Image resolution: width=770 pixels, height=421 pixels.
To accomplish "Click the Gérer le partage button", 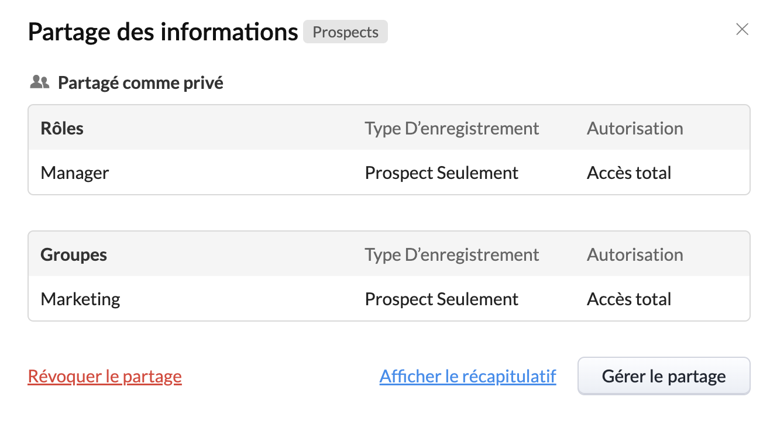I will coord(663,376).
